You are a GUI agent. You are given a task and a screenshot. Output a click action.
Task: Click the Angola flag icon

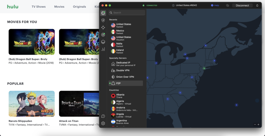(x=113, y=115)
